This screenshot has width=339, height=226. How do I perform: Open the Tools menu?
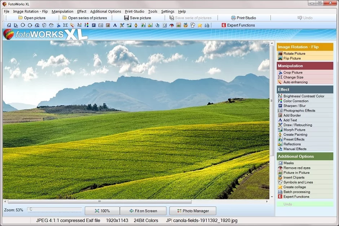pyautogui.click(x=153, y=11)
